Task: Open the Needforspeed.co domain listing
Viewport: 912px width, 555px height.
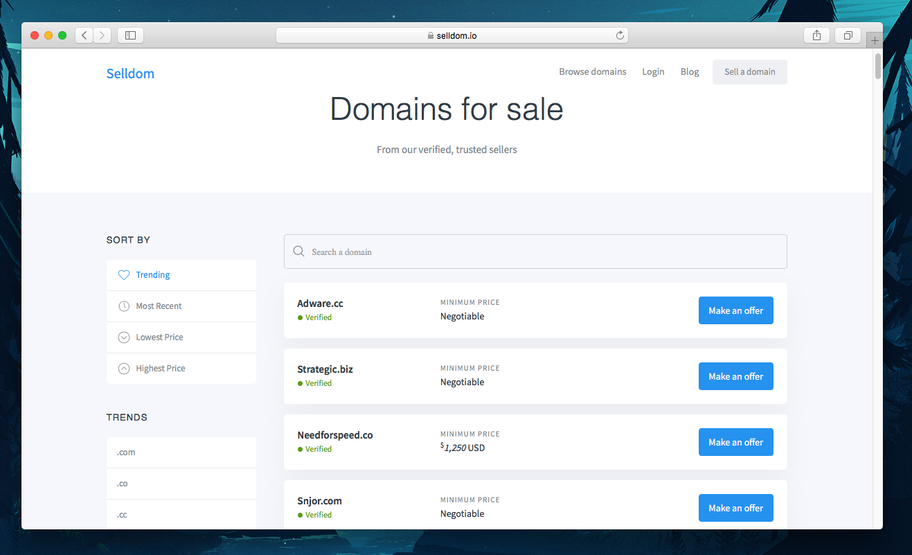Action: pos(335,435)
